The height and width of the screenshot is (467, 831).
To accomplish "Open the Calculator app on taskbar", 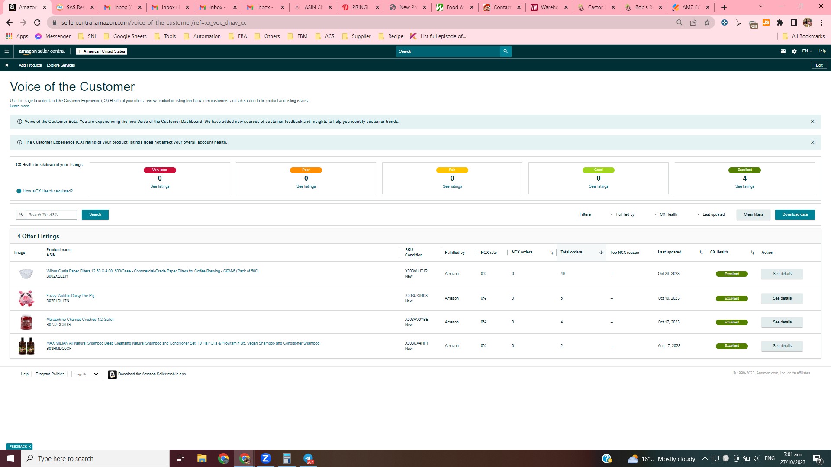I will coord(287,458).
